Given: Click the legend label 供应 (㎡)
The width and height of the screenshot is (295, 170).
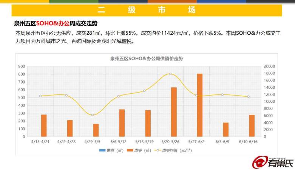Looking at the screenshot, I should (115, 150).
